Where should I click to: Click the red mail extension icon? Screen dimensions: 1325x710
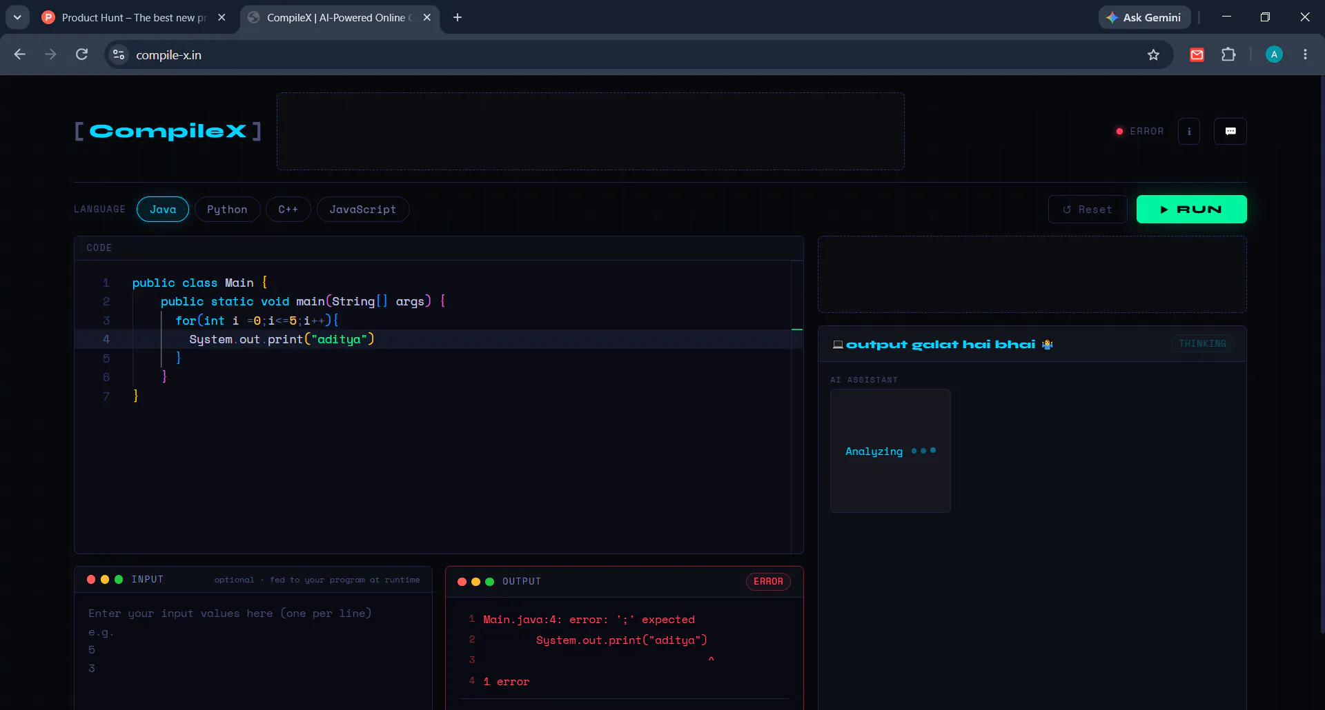tap(1197, 54)
